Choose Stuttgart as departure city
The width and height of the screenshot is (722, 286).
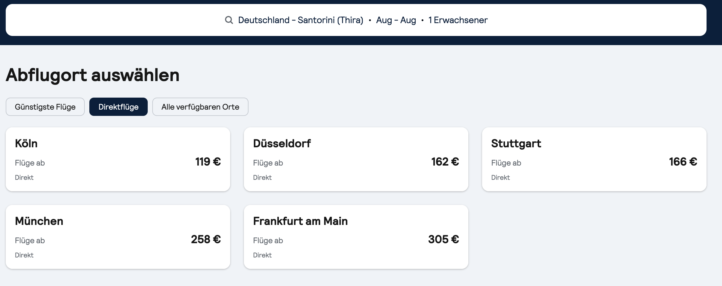click(x=594, y=159)
